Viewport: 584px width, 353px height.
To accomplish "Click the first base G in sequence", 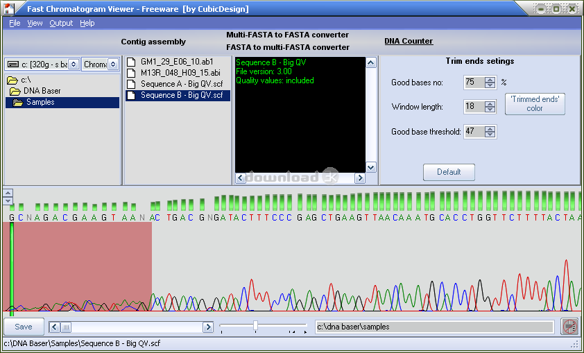I will point(12,218).
